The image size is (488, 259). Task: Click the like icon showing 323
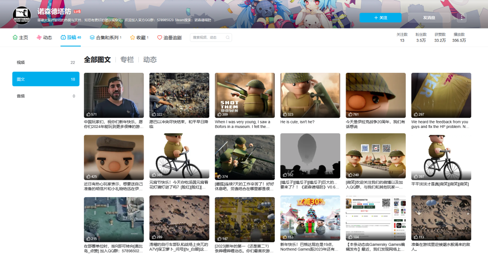285,114
